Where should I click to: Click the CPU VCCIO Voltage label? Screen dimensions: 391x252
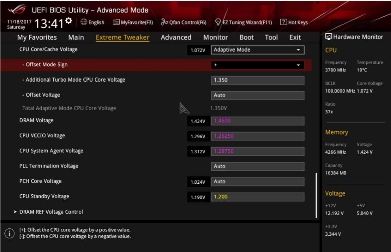[x=42, y=135]
